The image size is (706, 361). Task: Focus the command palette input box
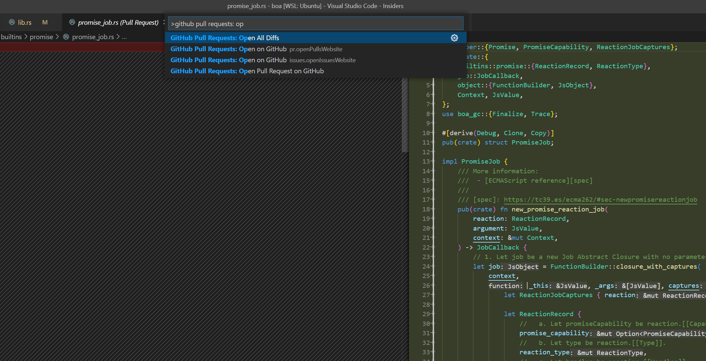[315, 24]
